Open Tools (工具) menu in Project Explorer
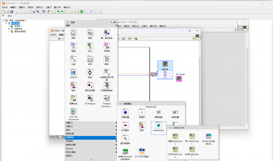This screenshot has height=161, width=273. click(x=49, y=7)
